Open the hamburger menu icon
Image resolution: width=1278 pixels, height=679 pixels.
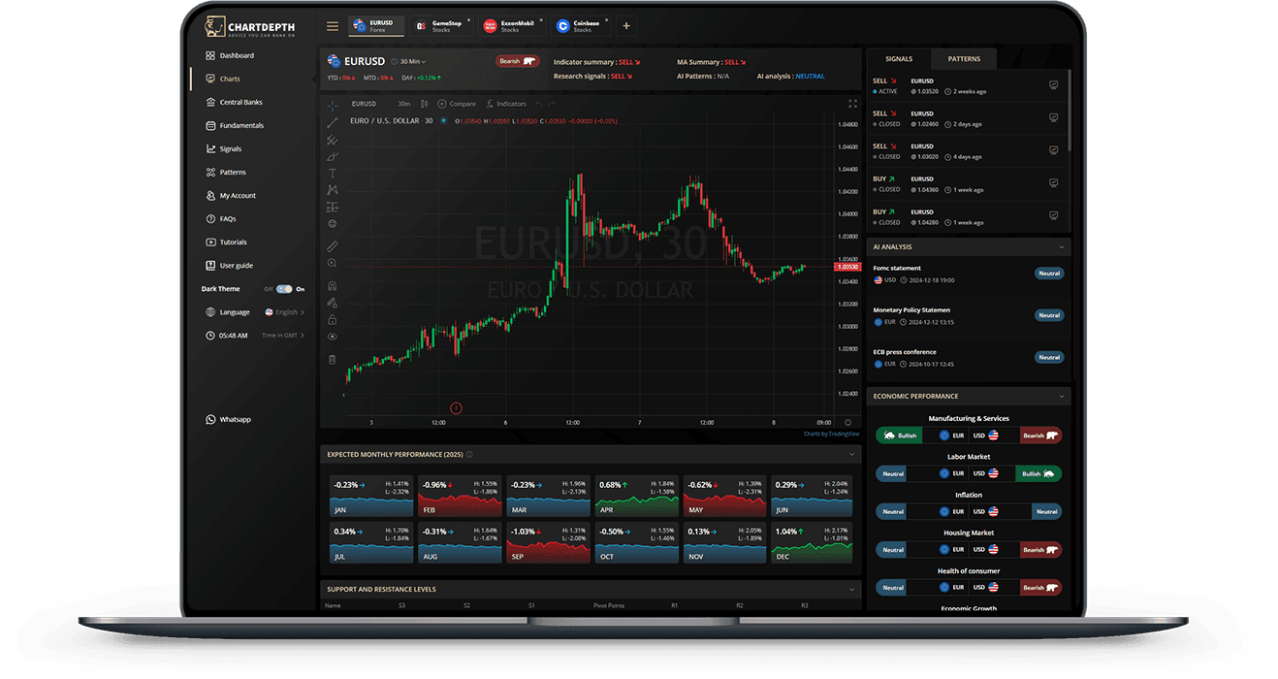click(333, 26)
